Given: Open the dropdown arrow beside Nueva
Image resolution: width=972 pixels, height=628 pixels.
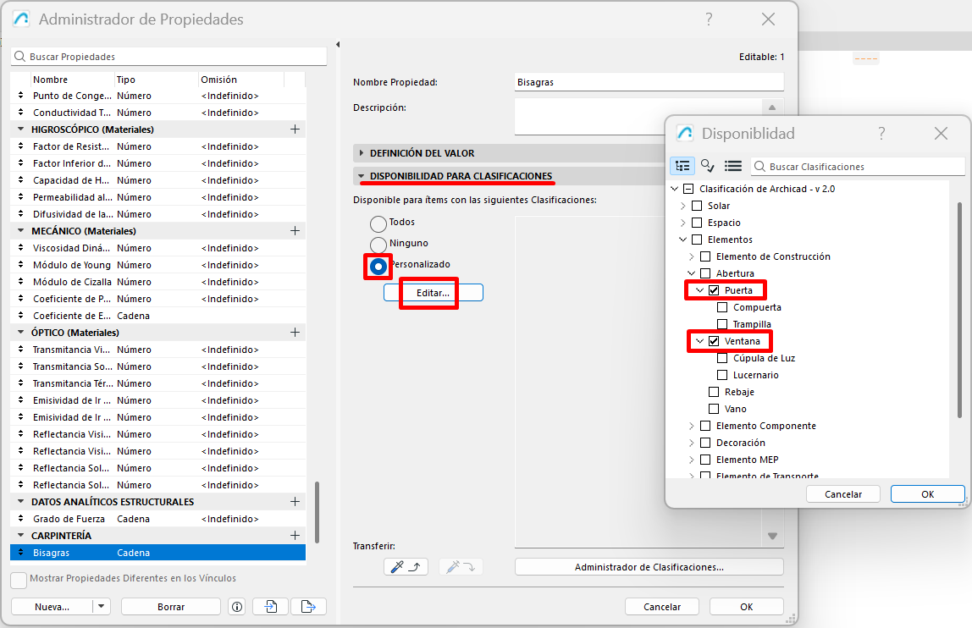Looking at the screenshot, I should click(x=102, y=607).
